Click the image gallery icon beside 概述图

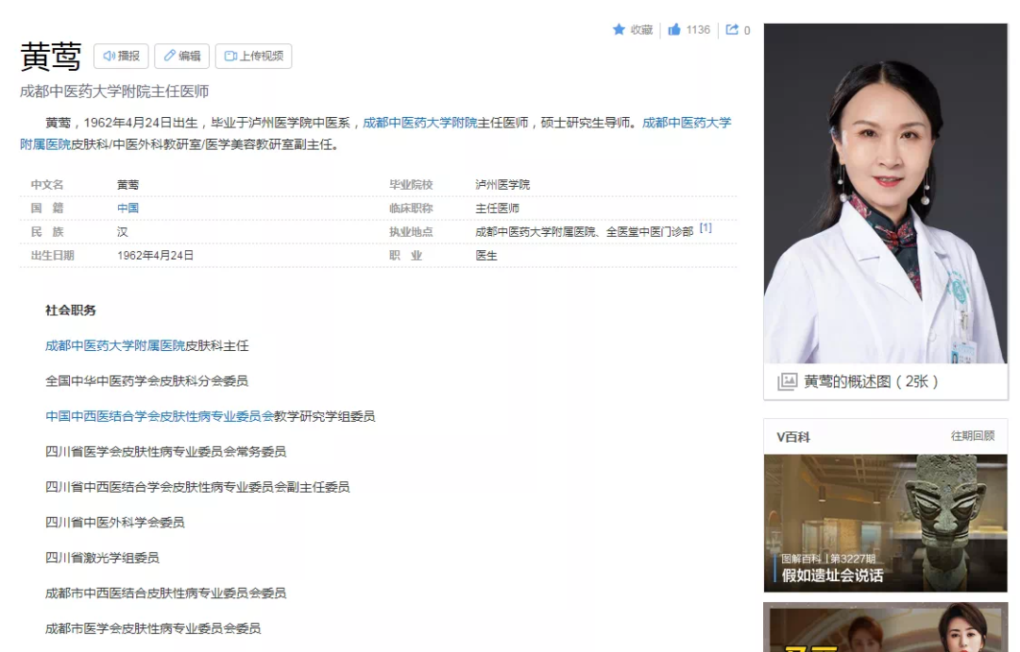click(x=787, y=381)
